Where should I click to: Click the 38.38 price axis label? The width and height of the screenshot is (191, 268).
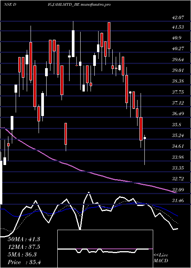(178, 81)
